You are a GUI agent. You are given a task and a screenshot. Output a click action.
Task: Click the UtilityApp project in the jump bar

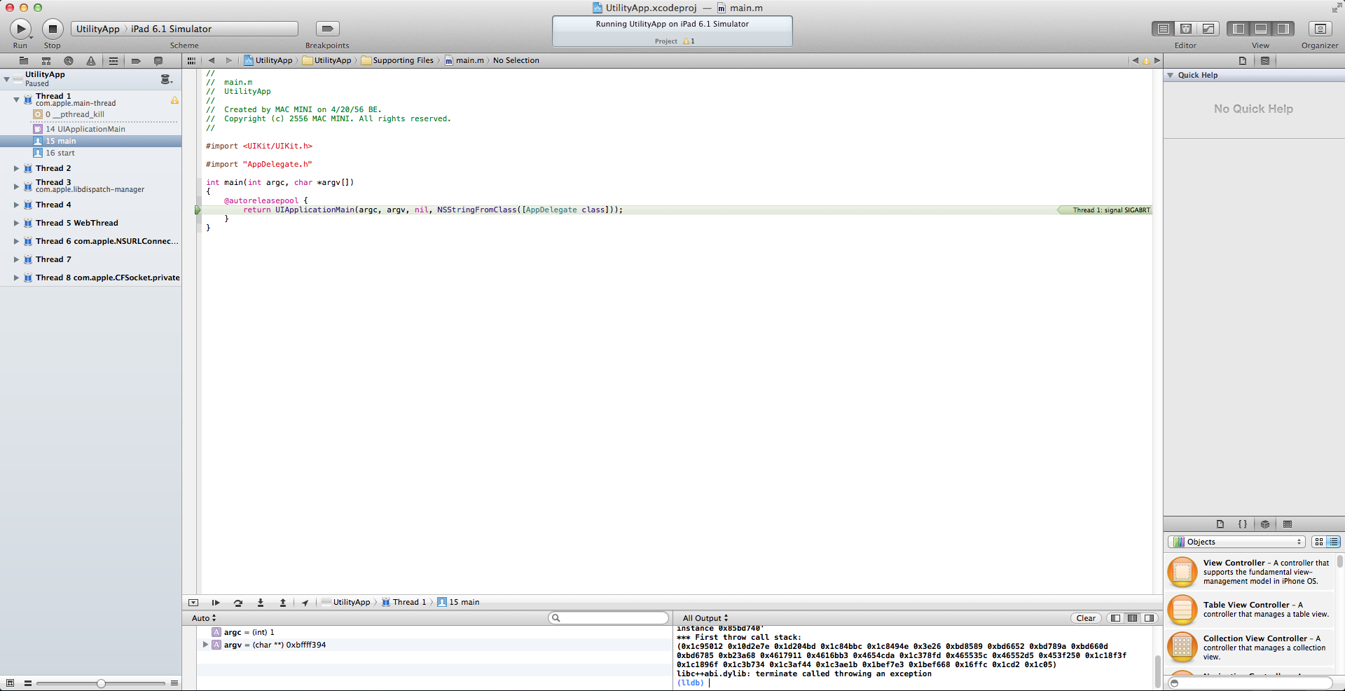(268, 61)
